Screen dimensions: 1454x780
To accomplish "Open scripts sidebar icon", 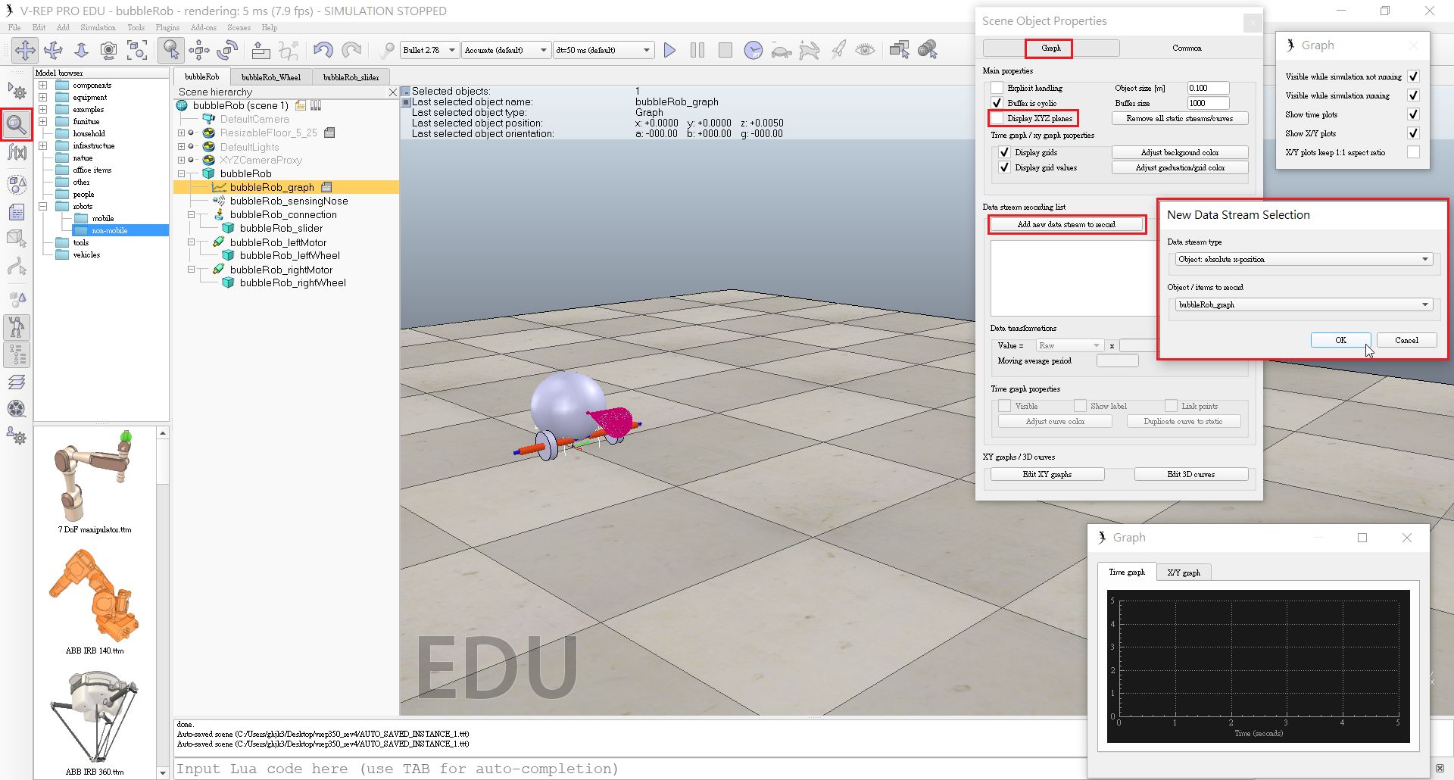I will click(17, 212).
